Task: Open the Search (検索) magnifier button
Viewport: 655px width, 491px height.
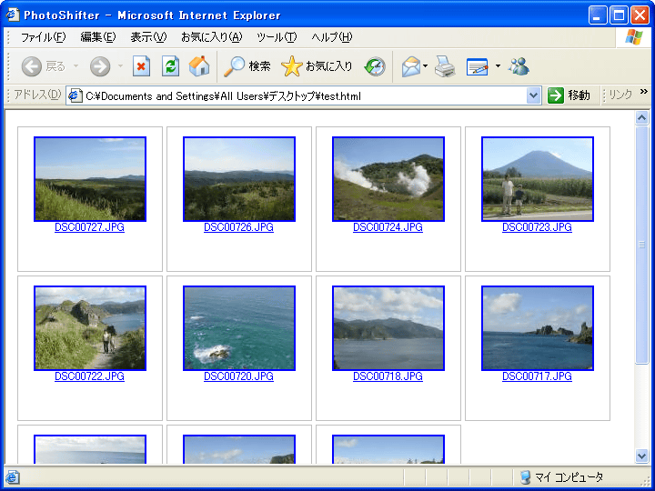Action: tap(247, 66)
